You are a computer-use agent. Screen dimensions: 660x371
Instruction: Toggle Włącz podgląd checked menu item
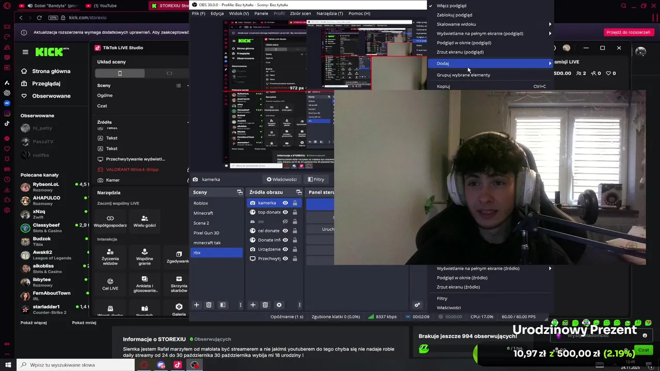tap(490, 6)
